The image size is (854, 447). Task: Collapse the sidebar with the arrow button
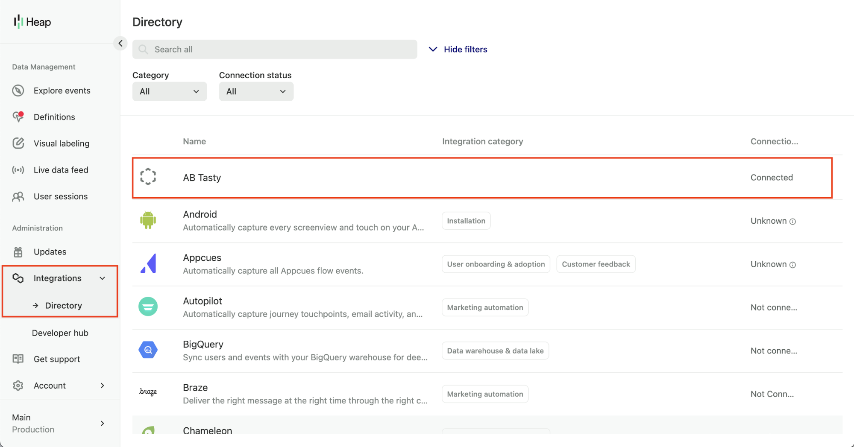[120, 43]
